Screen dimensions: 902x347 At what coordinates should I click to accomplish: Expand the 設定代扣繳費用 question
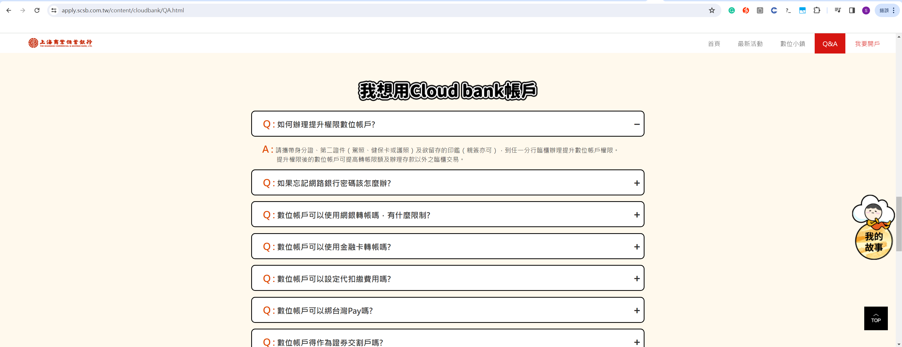point(637,279)
